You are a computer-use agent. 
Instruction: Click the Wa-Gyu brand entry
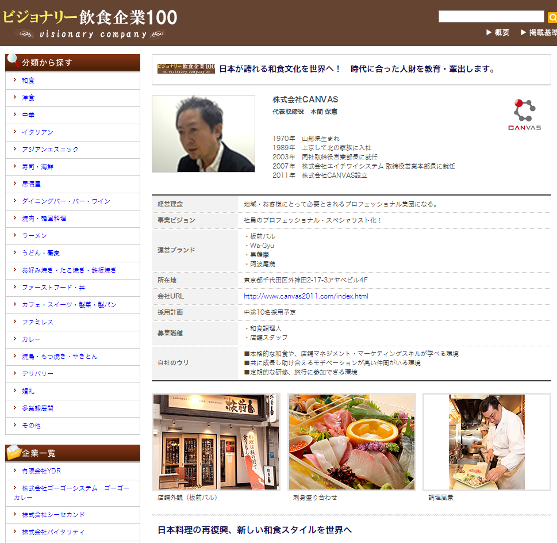tap(262, 246)
